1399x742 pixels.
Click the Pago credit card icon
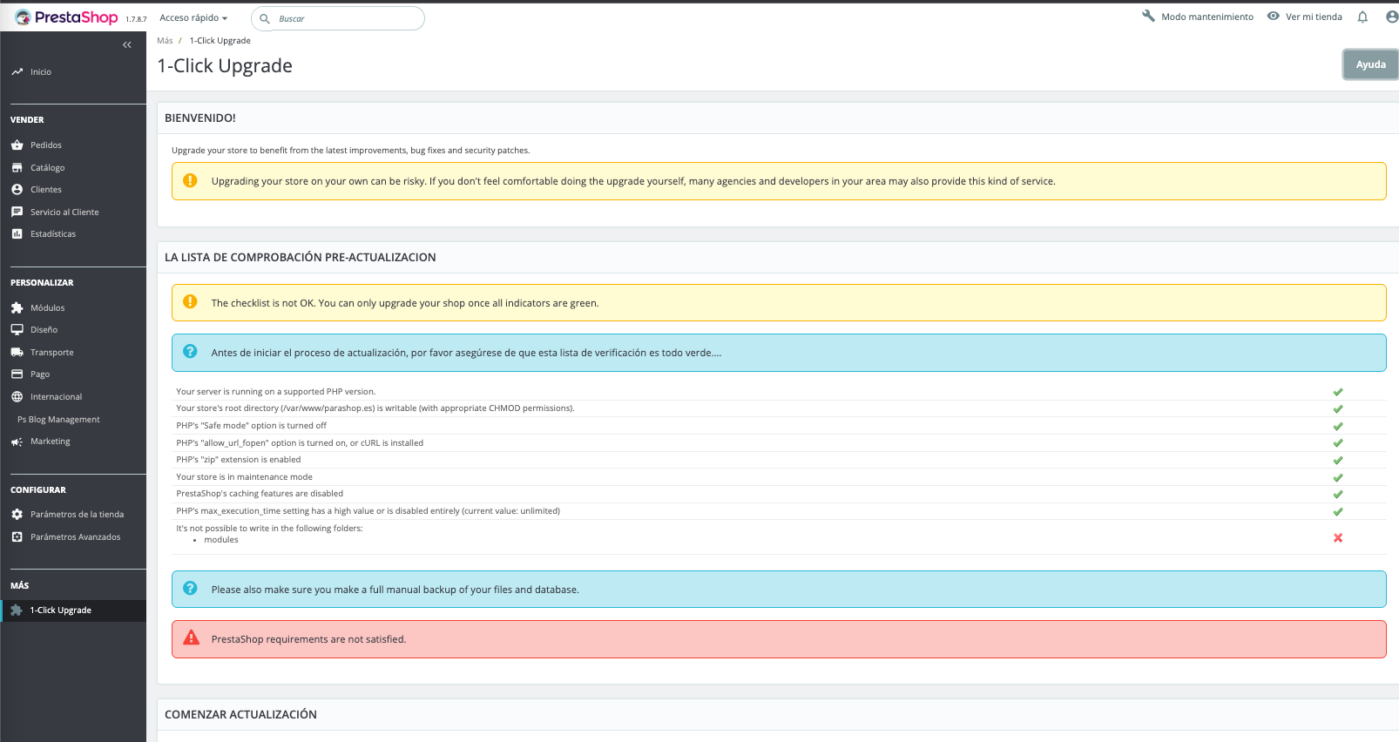(x=17, y=374)
